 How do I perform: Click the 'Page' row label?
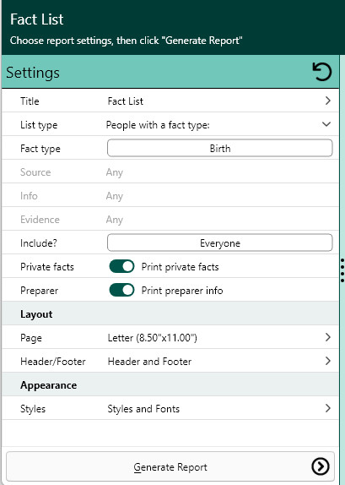(31, 338)
